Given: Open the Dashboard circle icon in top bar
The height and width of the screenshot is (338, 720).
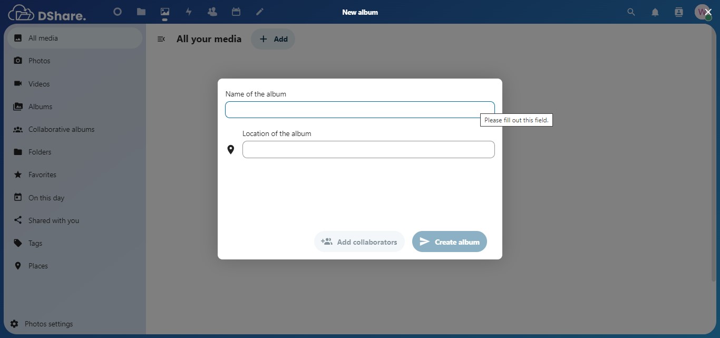Looking at the screenshot, I should [x=118, y=12].
